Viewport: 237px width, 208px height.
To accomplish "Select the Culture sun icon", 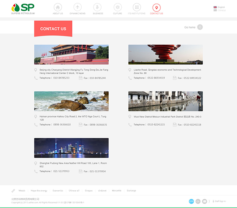I will pos(117,8).
